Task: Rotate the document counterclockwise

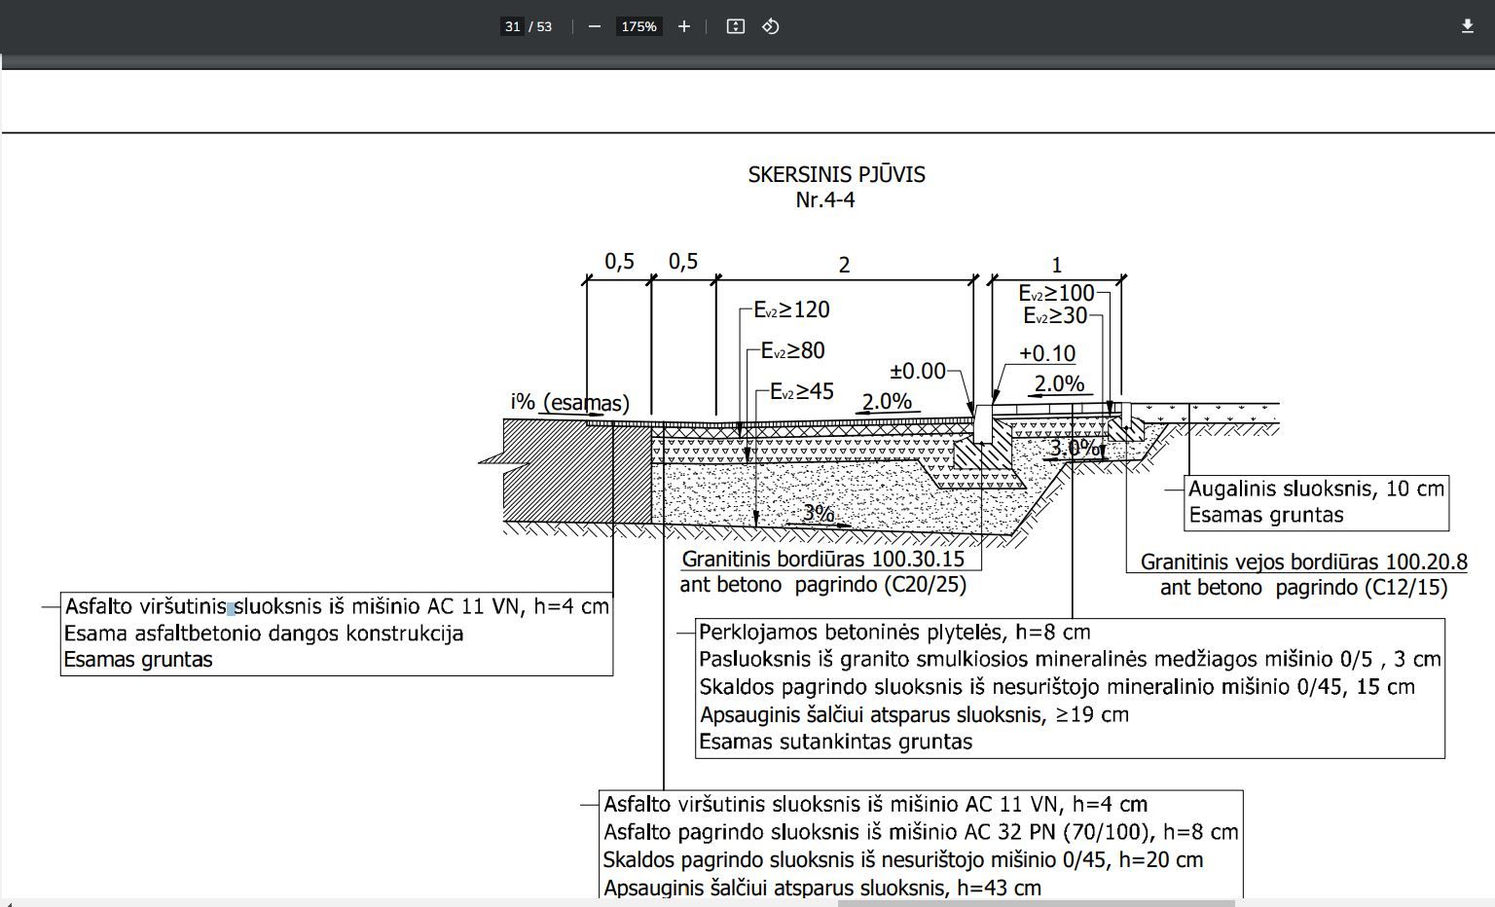Action: pos(771,26)
